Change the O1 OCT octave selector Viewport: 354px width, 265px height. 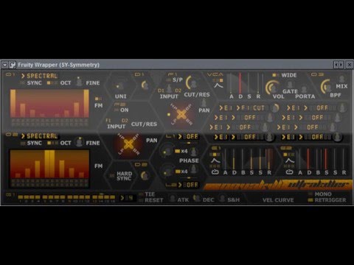[52, 83]
